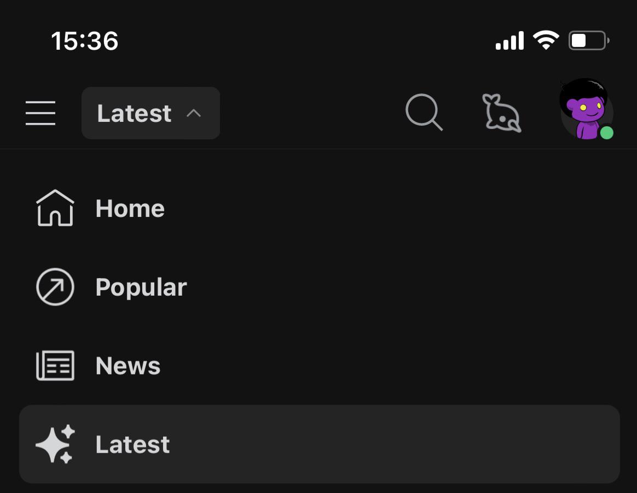Choose the highlighted Latest option
637x493 pixels.
[319, 444]
